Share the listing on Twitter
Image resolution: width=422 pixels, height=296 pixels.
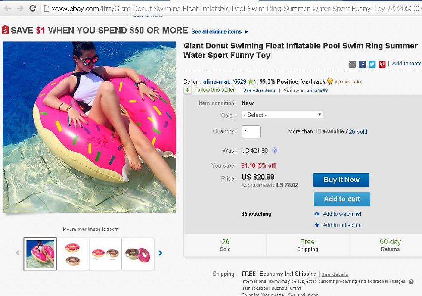click(372, 64)
